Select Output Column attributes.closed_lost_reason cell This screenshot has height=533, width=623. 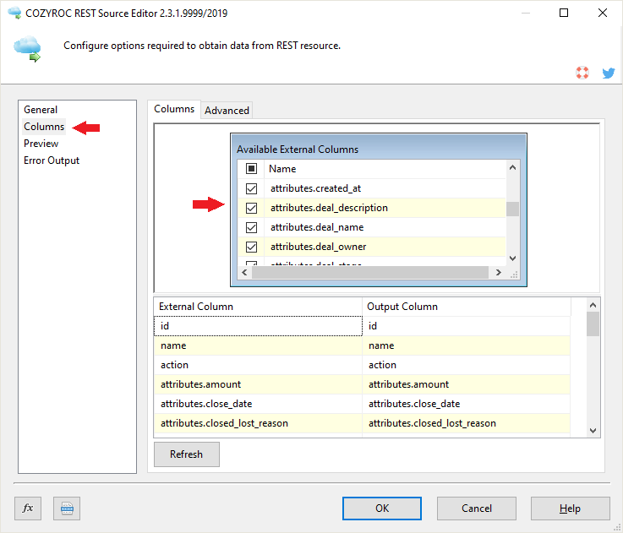click(x=466, y=423)
